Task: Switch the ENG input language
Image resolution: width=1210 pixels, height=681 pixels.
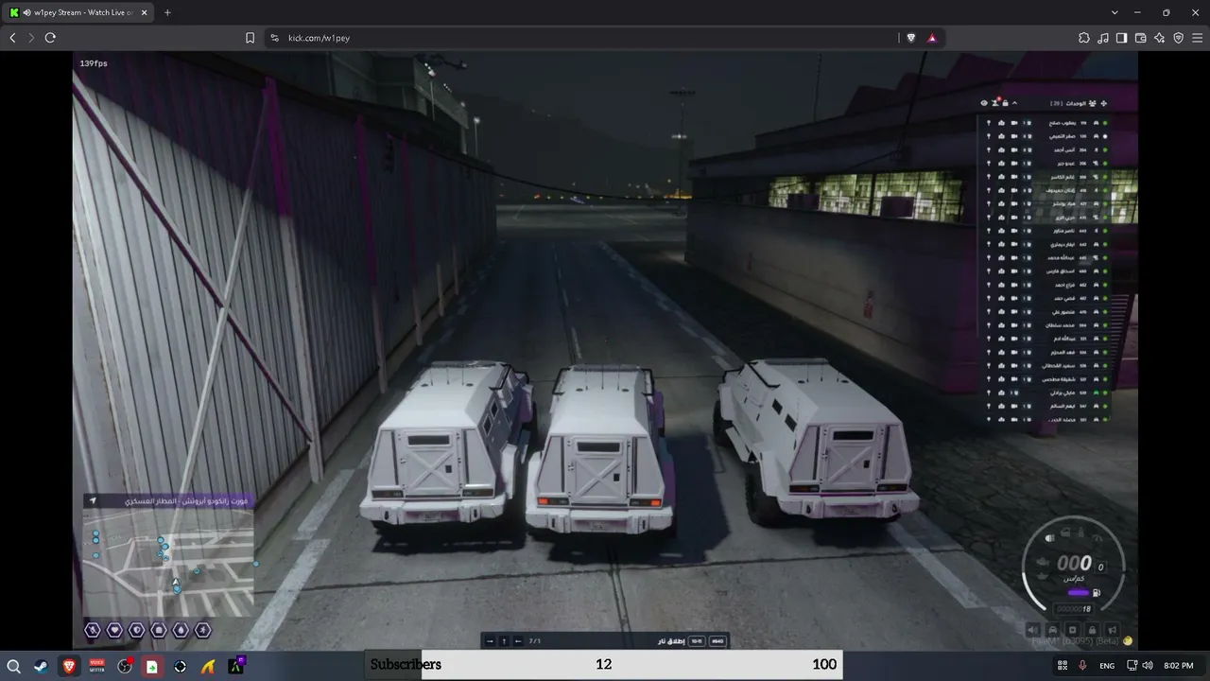Action: tap(1107, 666)
